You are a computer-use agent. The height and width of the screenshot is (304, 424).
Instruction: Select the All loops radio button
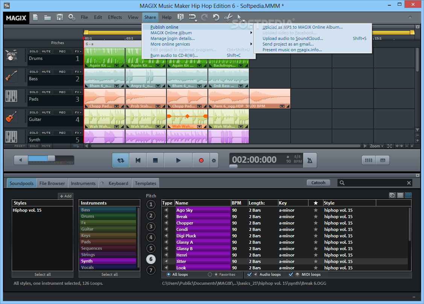[169, 275]
